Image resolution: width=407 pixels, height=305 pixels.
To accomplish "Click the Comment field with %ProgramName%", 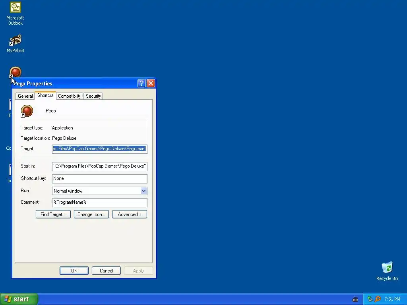I will click(100, 203).
